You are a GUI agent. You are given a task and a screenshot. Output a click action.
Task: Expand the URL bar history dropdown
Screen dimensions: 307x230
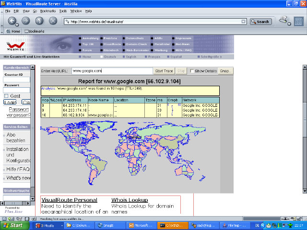pos(244,22)
